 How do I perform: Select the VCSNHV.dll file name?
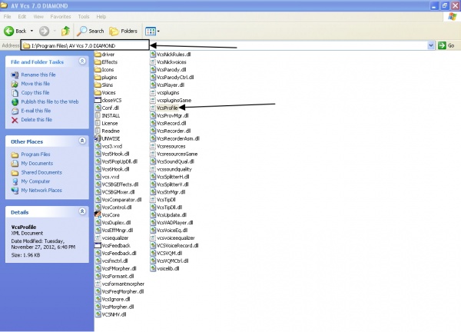[114, 314]
